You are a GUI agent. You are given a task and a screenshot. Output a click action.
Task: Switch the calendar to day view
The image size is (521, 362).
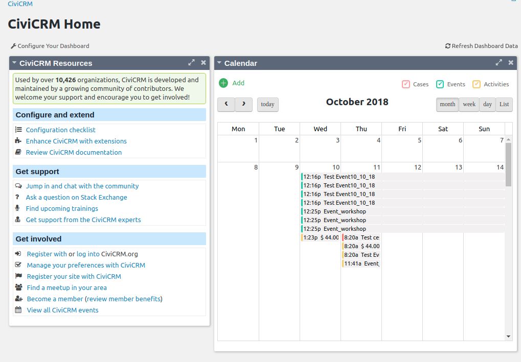(x=487, y=105)
